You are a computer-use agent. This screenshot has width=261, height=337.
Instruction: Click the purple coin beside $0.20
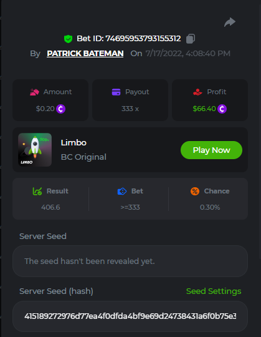click(60, 109)
